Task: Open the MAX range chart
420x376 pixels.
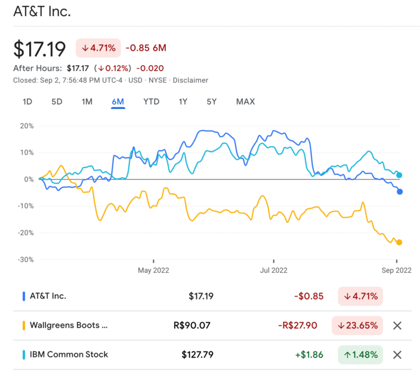Action: point(245,102)
